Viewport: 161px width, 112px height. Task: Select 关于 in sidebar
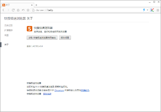pos(6,45)
